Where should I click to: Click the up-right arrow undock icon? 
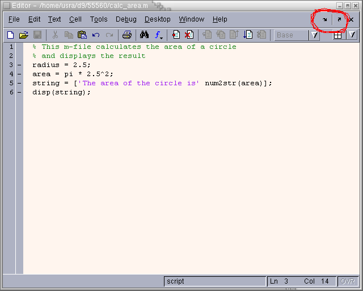click(339, 19)
